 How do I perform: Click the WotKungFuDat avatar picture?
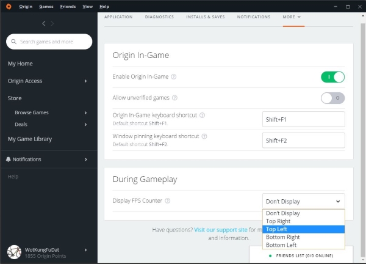(x=14, y=252)
